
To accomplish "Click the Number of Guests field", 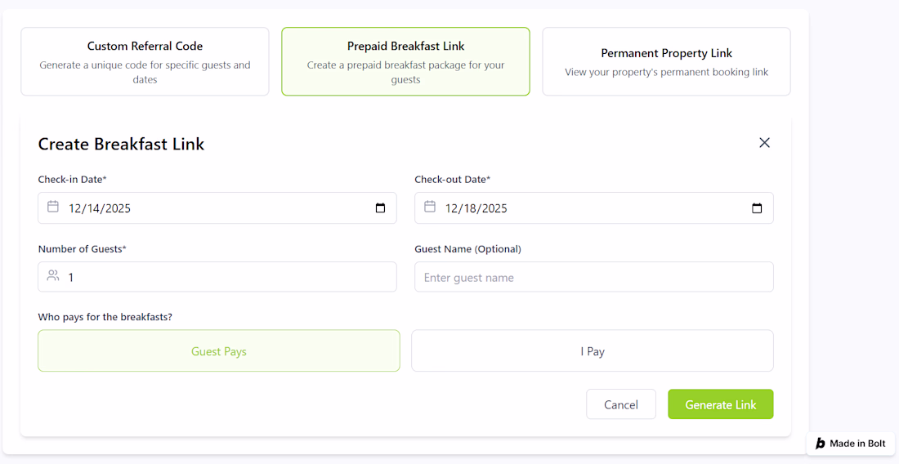I will tap(229, 277).
